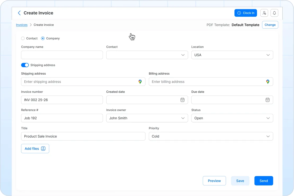Screen dimensions: 294x196
Task: Expand the Location dropdown showing USA
Action: [232, 55]
